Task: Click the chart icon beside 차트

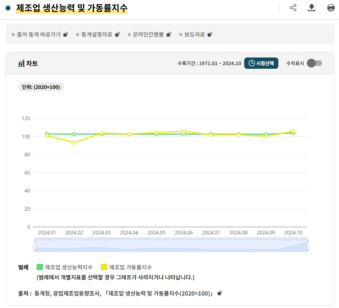Action: [21, 64]
